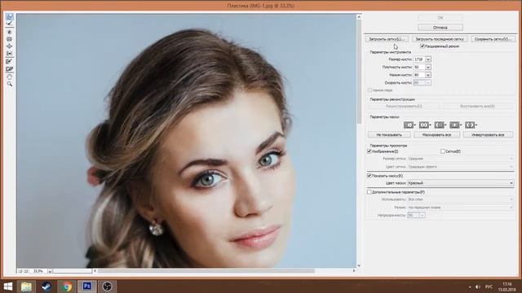Open the Windows Start menu
This screenshot has width=522, height=293.
8,286
